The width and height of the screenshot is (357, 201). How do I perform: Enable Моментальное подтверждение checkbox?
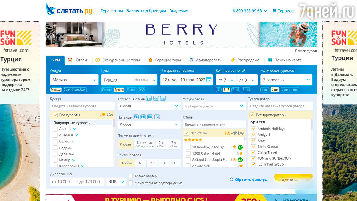pyautogui.click(x=130, y=183)
